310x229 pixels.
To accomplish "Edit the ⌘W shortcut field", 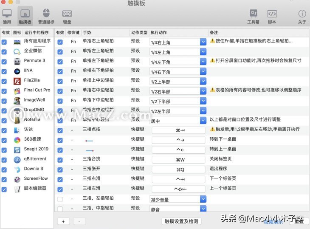I will (178, 160).
